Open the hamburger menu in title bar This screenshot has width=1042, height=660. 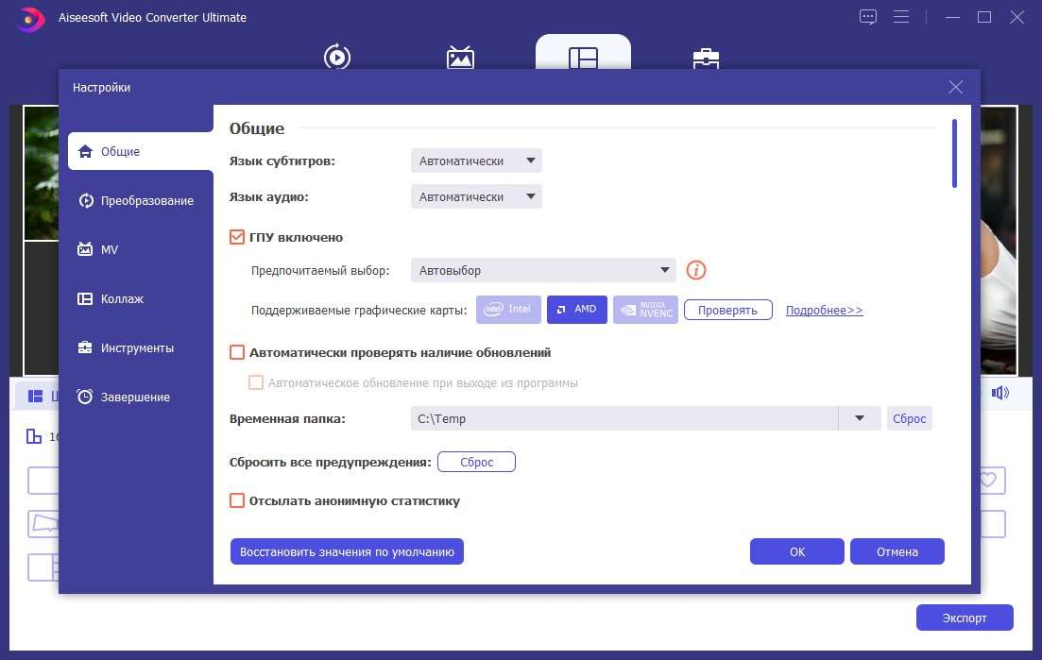pyautogui.click(x=900, y=17)
